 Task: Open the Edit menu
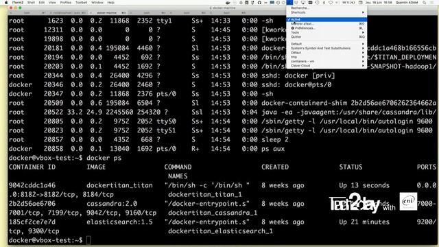coord(42,3)
